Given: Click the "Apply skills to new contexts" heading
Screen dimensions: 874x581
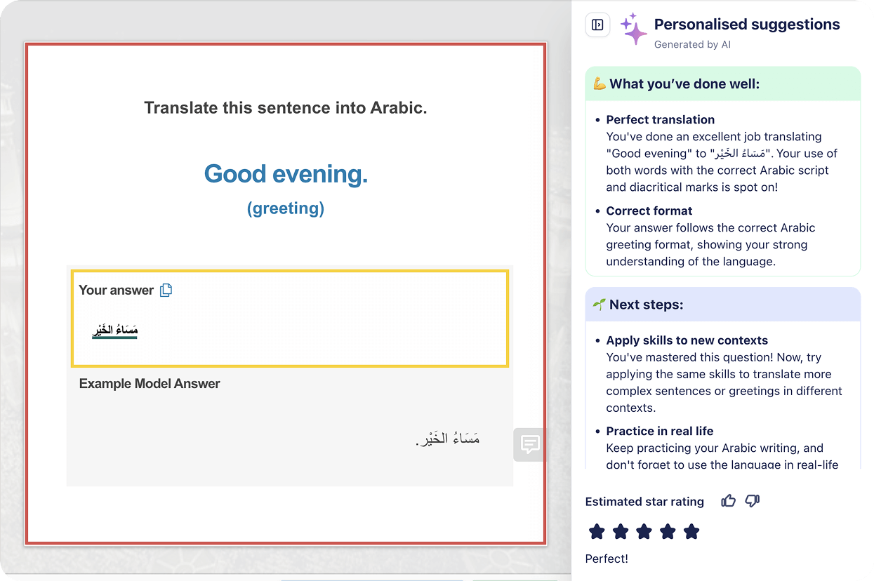Looking at the screenshot, I should tap(687, 340).
